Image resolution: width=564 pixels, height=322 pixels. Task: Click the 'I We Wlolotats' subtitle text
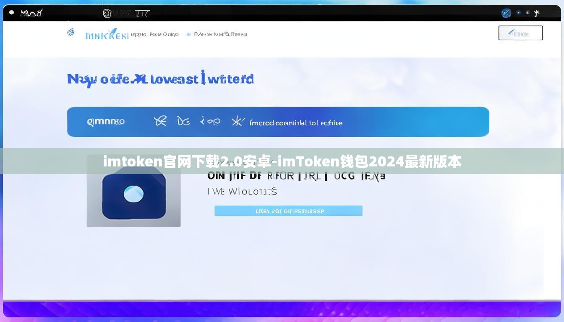tap(242, 192)
